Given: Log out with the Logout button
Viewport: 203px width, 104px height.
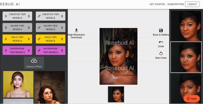Looking at the screenshot, I should point(192,4).
